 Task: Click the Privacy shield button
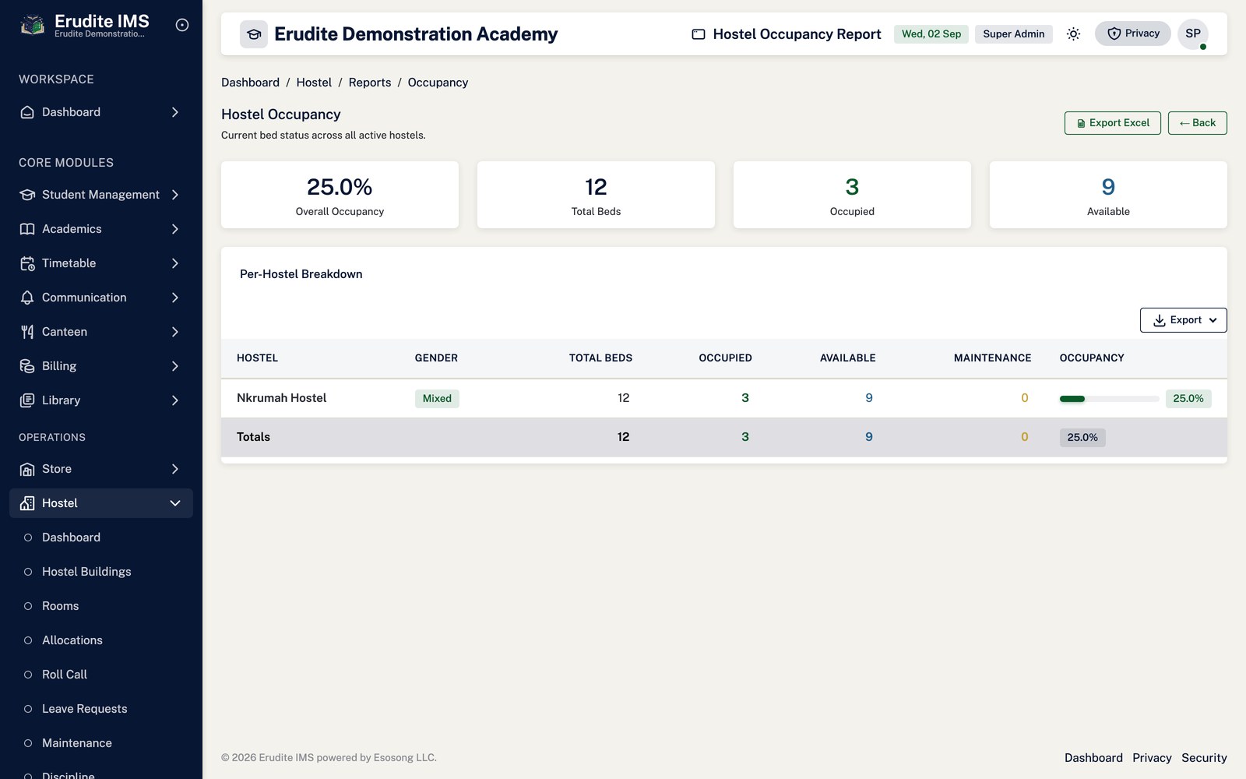[1133, 33]
